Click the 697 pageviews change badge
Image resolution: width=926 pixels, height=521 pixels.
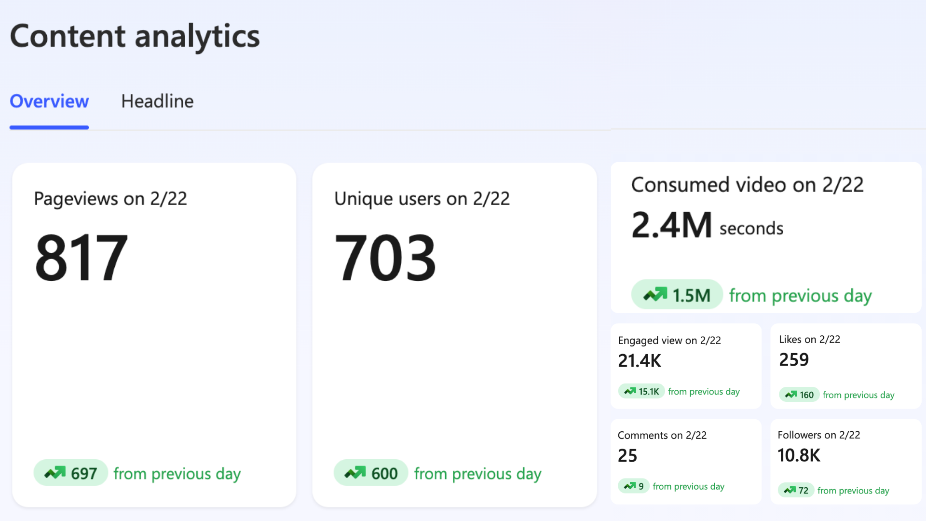(x=83, y=473)
